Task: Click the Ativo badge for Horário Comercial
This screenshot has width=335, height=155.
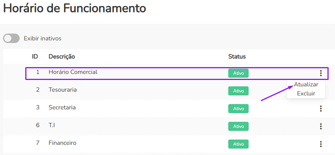Action: [x=238, y=74]
